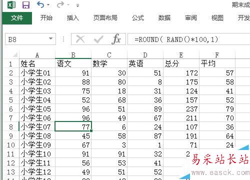Open the 公式 ribbon tab

pos(138,18)
